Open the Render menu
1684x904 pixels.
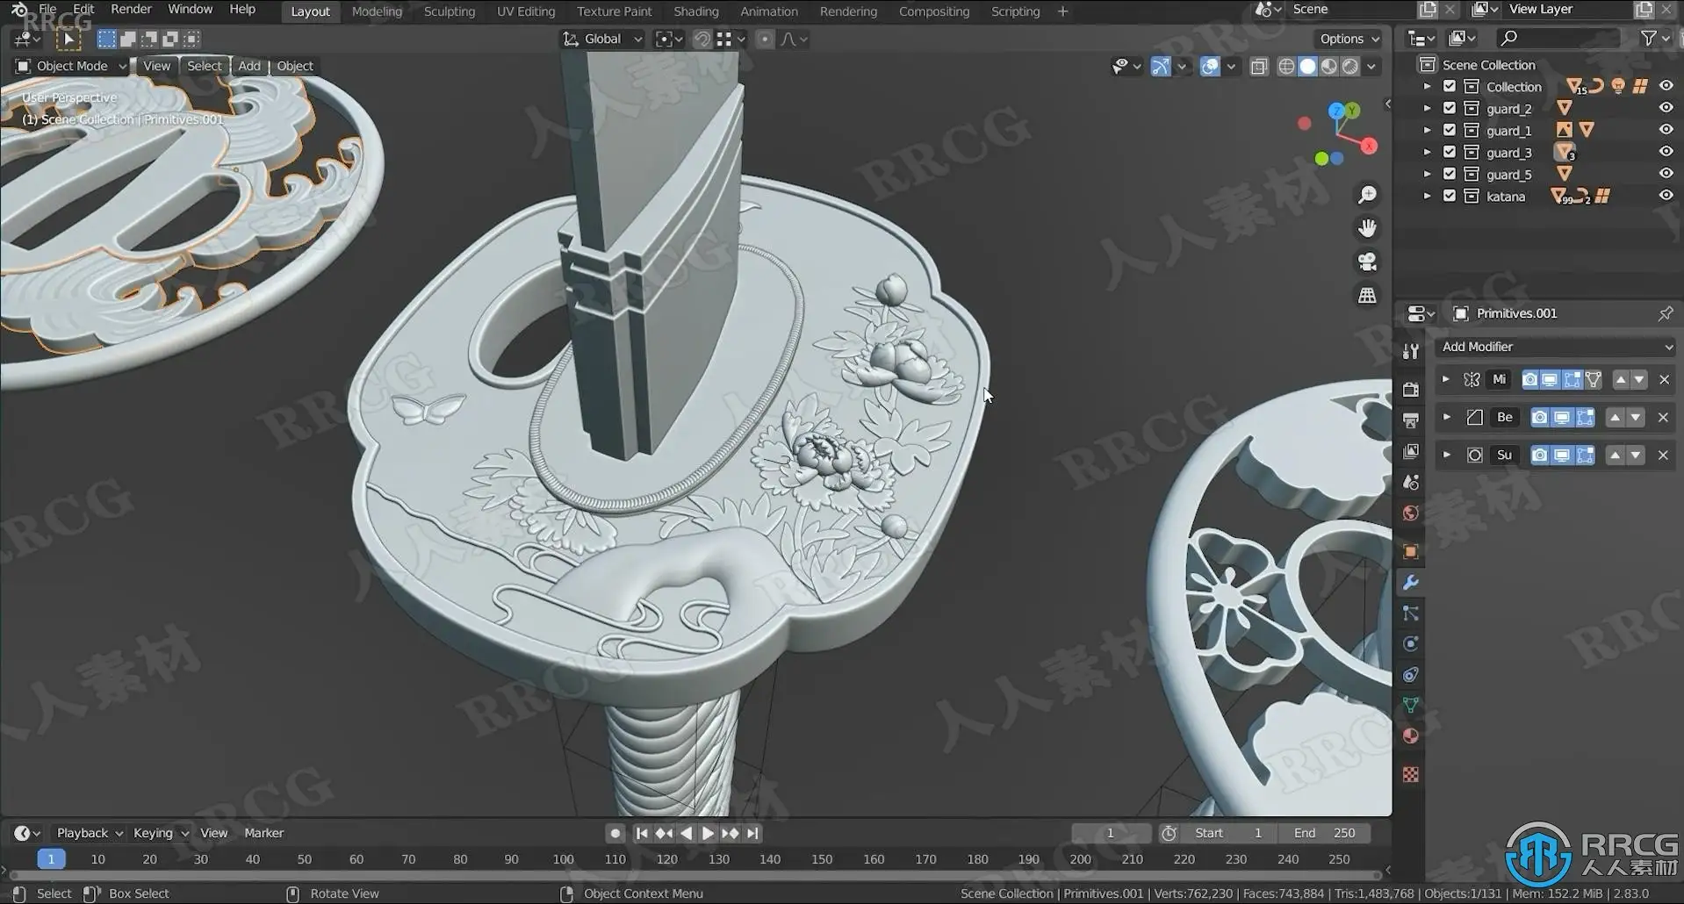tap(131, 9)
